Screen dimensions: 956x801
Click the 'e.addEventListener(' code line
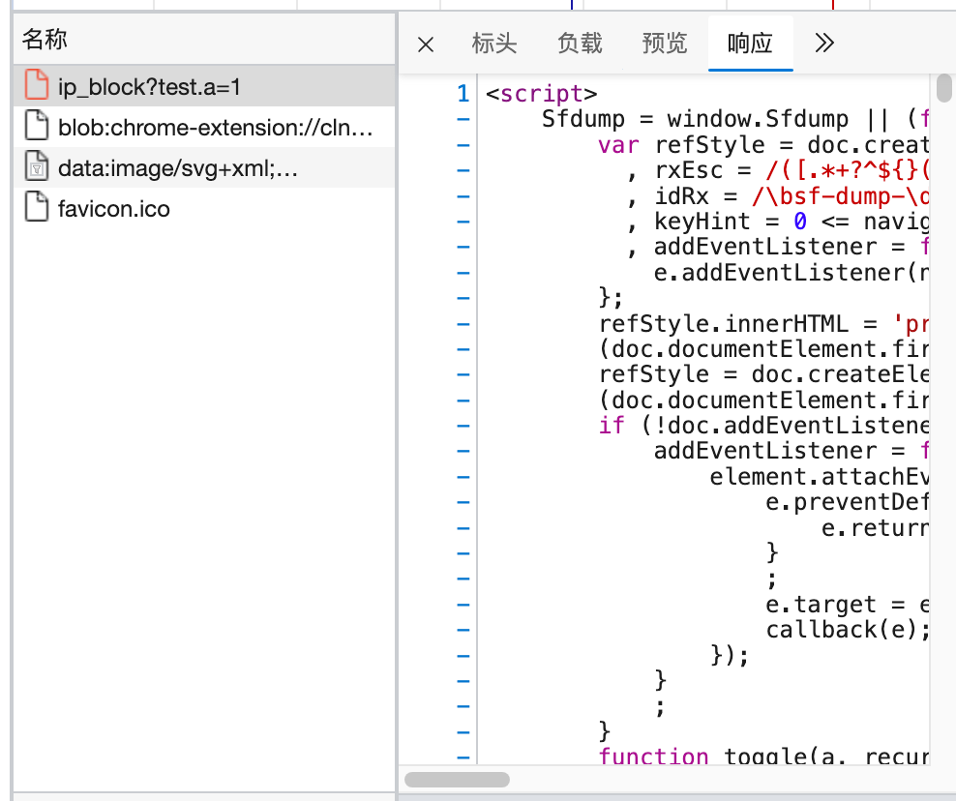792,273
